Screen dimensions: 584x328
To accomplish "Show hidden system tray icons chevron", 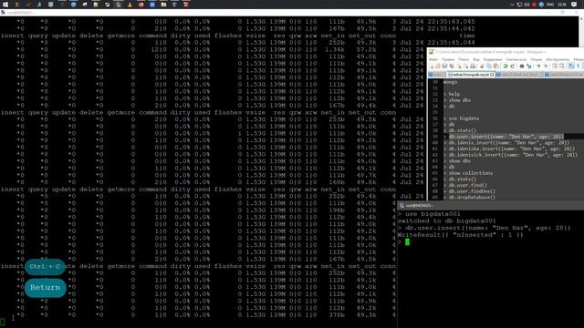I will click(x=512, y=5).
